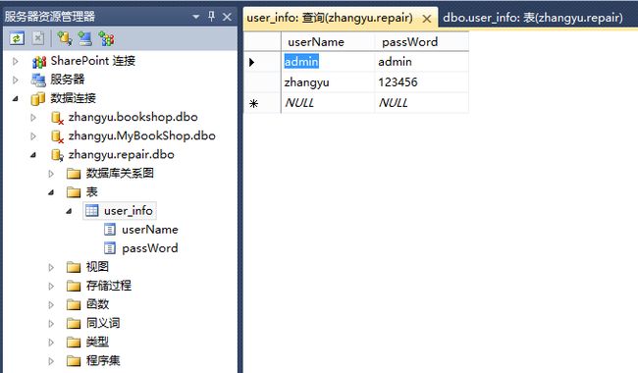Click the 同义词 folder icon
Image resolution: width=638 pixels, height=373 pixels.
click(74, 323)
